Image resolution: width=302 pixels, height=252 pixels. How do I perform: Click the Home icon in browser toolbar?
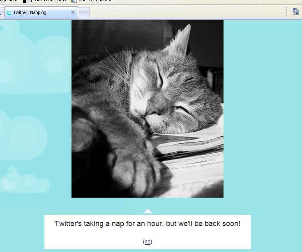(x=295, y=12)
